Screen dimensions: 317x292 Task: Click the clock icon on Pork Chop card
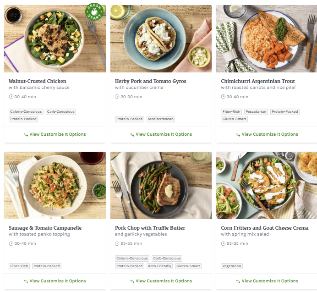pos(117,243)
